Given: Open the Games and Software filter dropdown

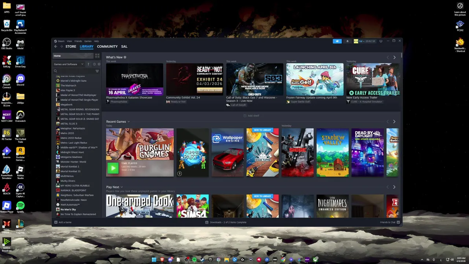Looking at the screenshot, I should (x=69, y=64).
